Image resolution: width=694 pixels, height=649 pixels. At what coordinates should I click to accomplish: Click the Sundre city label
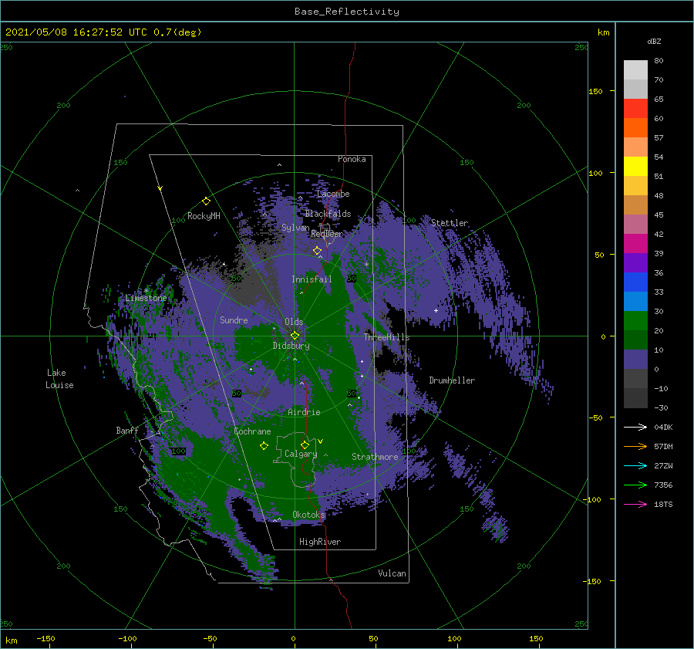[234, 320]
